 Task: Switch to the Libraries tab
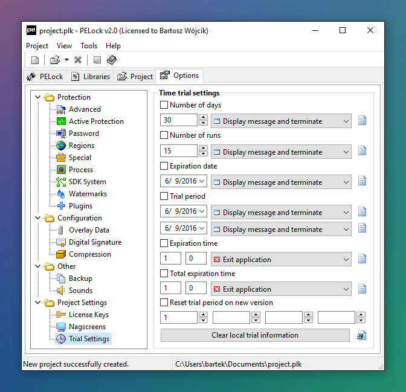[90, 77]
